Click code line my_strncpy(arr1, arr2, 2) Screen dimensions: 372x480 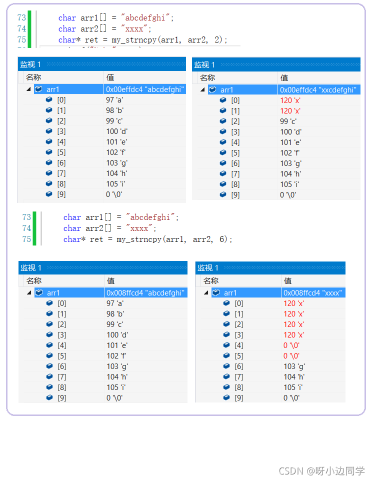(142, 40)
